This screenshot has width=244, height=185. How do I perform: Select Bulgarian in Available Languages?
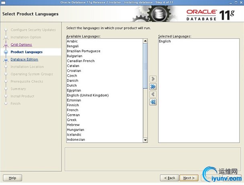click(105, 56)
